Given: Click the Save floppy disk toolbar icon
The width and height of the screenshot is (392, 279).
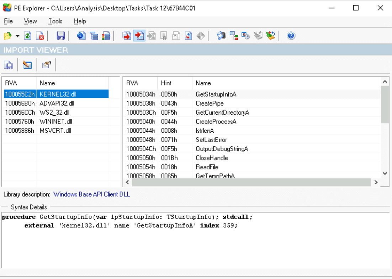Looking at the screenshot, I should tap(60, 36).
